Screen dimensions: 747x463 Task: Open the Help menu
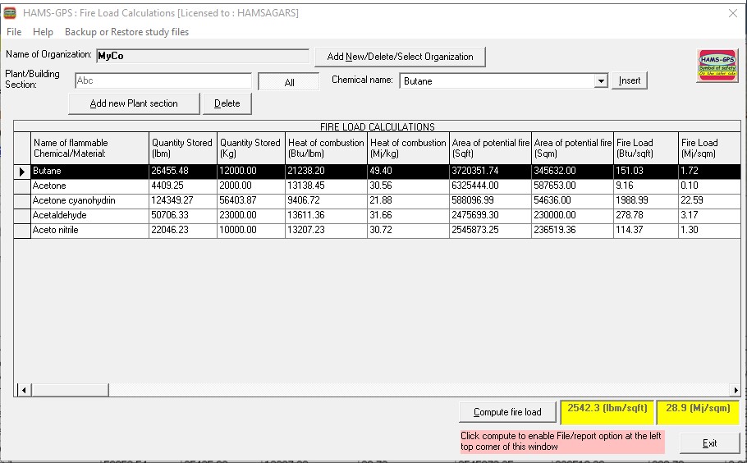[x=43, y=32]
